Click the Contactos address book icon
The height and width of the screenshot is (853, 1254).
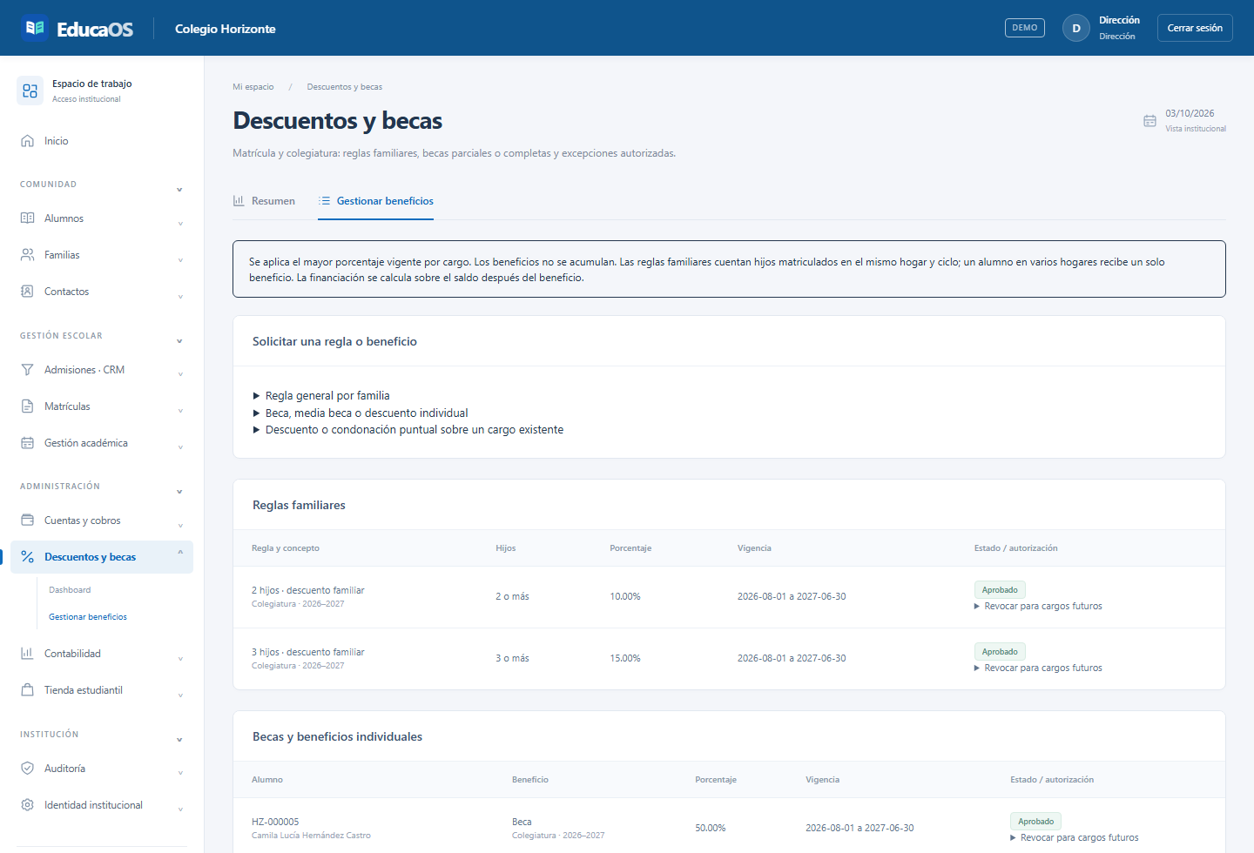27,292
